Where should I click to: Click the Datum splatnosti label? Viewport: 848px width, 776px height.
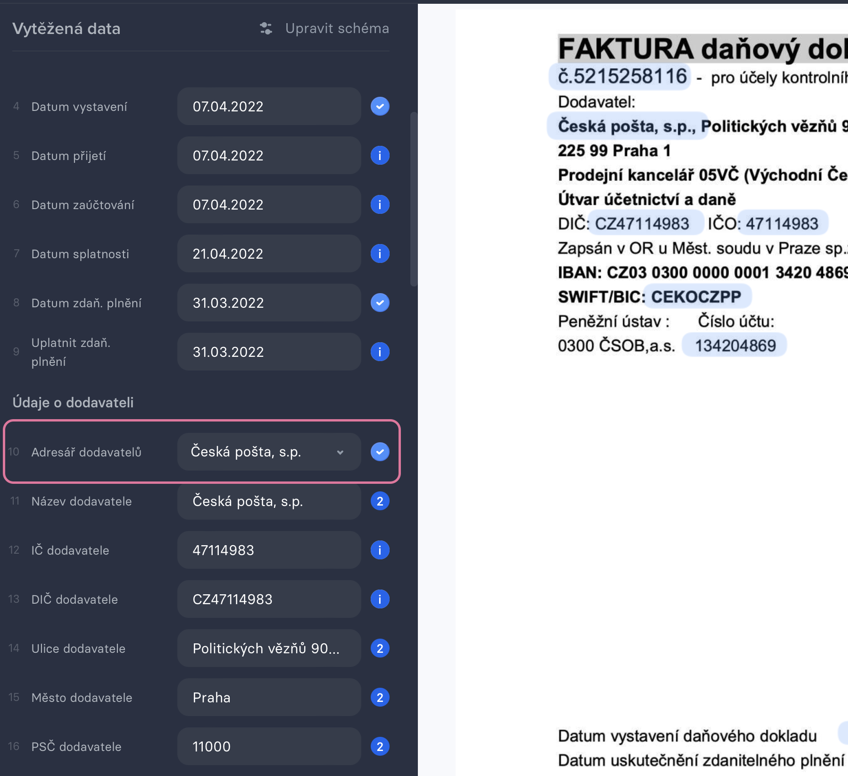(x=80, y=254)
